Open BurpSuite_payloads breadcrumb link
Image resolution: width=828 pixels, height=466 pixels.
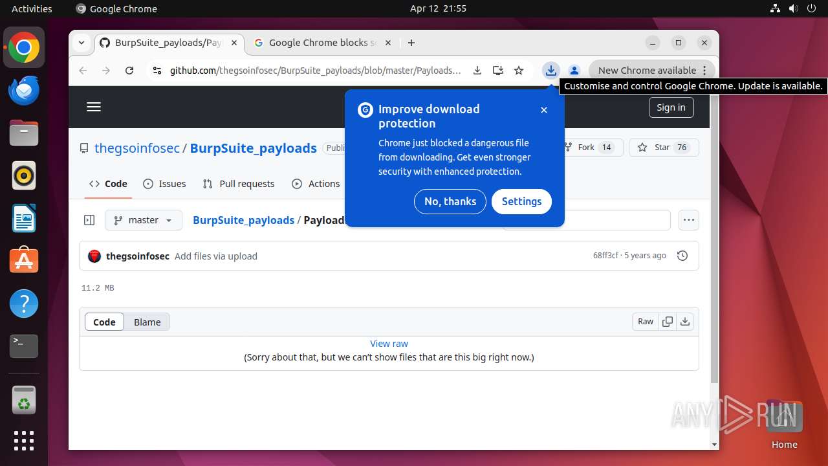tap(244, 220)
